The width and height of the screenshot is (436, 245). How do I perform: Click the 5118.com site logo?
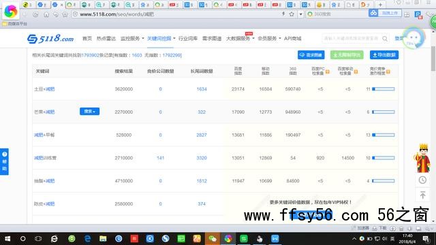pyautogui.click(x=50, y=38)
